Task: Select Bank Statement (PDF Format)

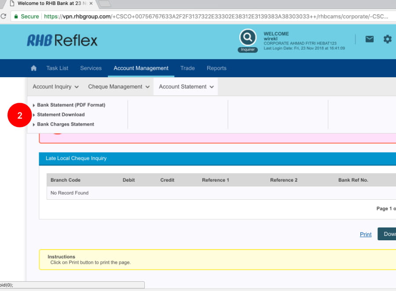Action: tap(71, 105)
